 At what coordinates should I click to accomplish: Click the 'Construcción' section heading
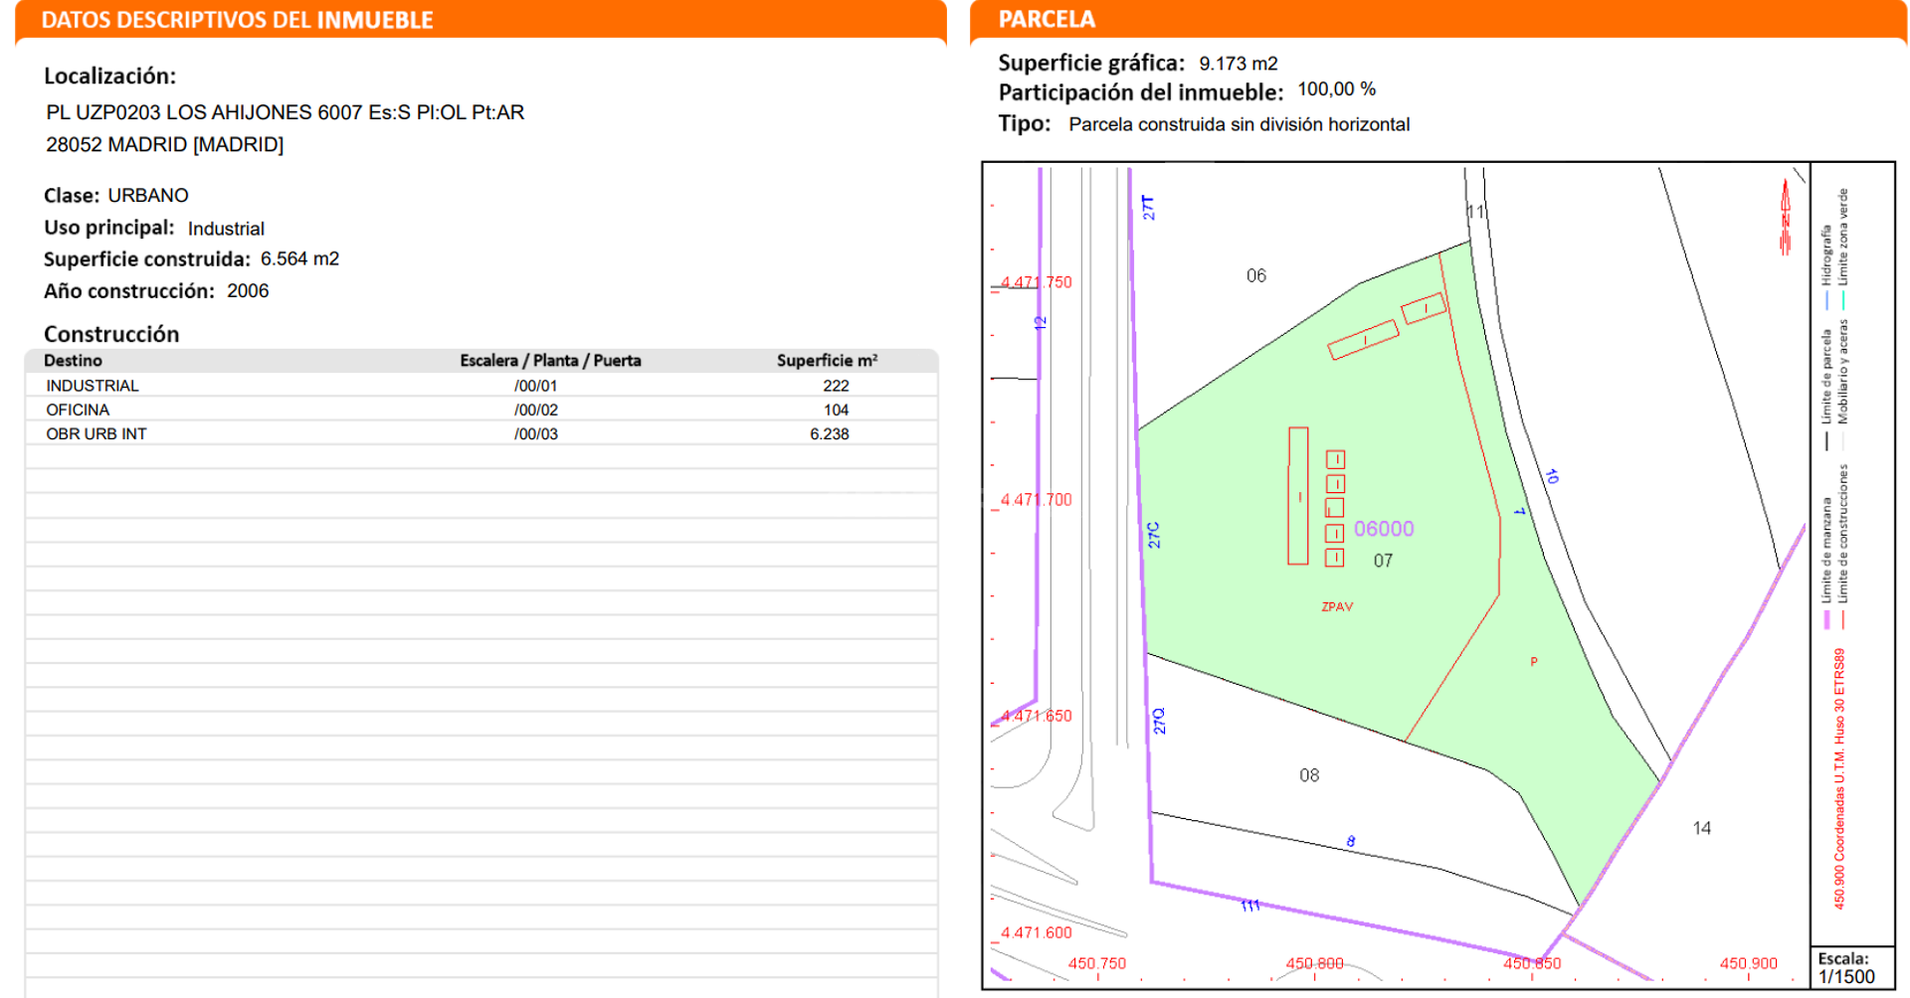(111, 334)
